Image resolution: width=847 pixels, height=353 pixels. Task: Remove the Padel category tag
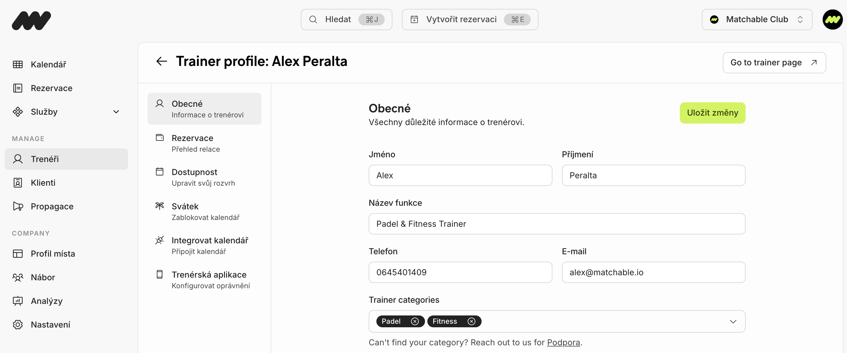coord(415,321)
